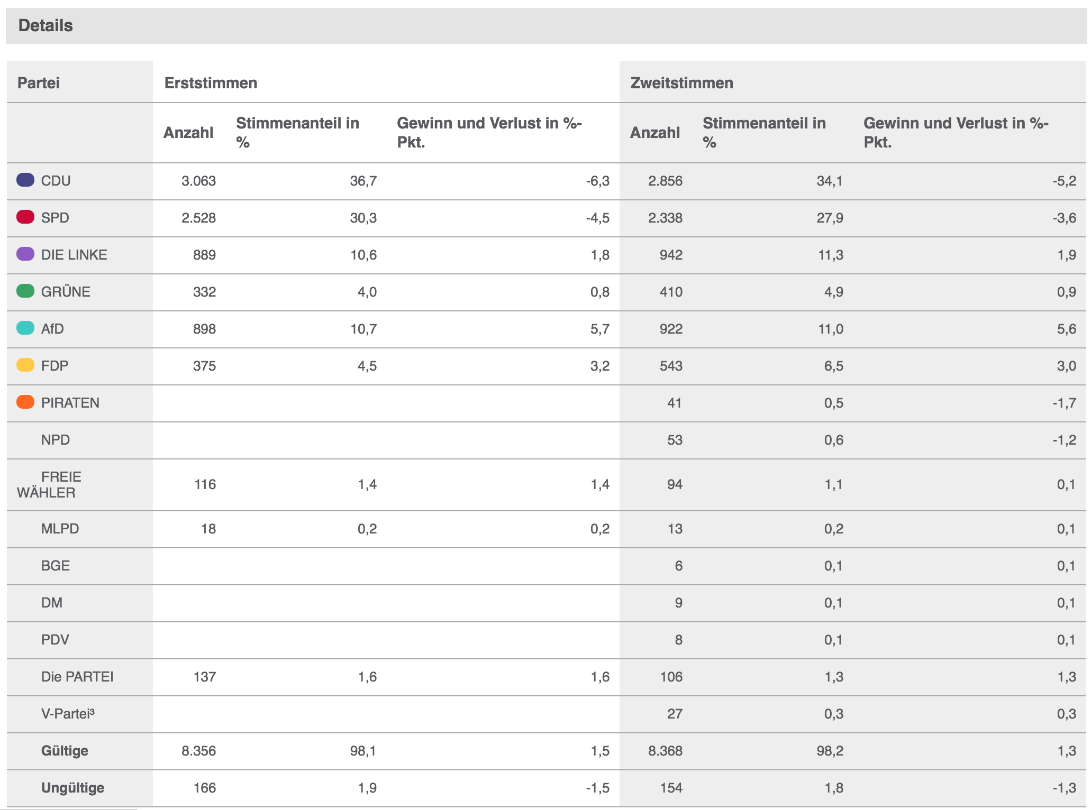Click the FDP yellow color swatch
Image resolution: width=1091 pixels, height=810 pixels.
pos(25,365)
